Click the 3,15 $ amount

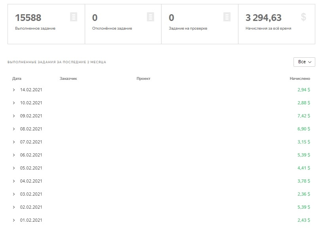click(304, 142)
